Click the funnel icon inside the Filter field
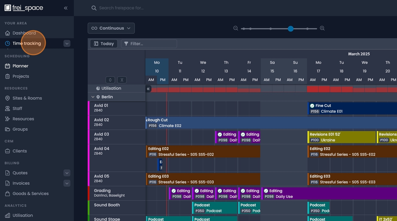 tap(127, 43)
